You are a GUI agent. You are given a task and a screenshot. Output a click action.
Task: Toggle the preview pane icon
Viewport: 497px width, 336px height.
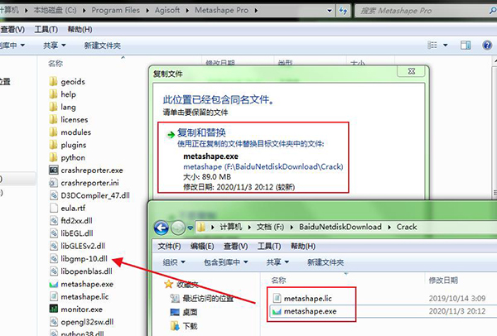(466, 46)
